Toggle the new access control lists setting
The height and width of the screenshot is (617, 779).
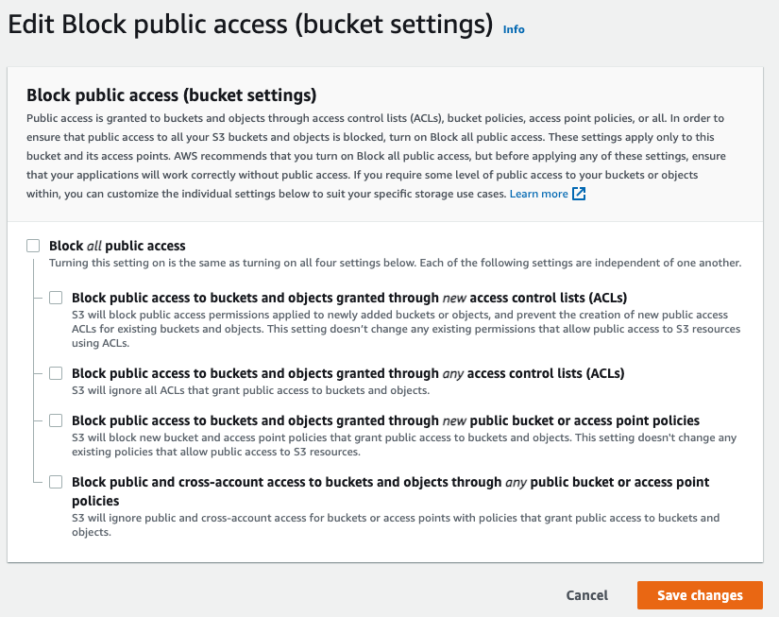56,297
